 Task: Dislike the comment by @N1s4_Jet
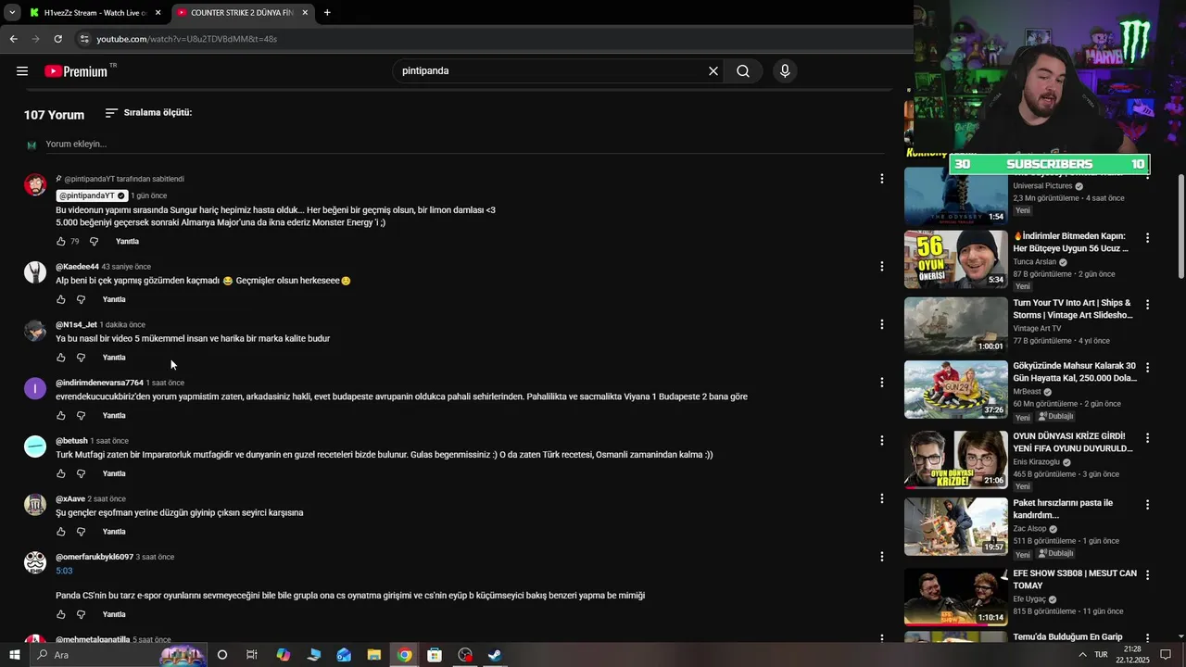click(81, 358)
